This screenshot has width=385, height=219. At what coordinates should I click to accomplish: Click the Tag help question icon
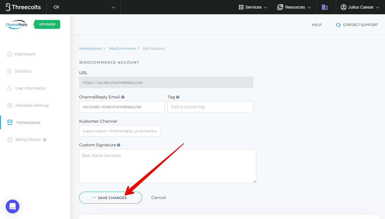178,97
